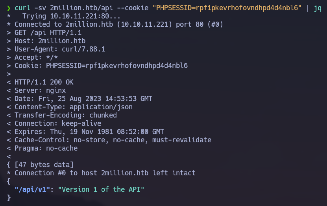This screenshot has height=206, width=327.
Task: Click the opening JSON curly brace
Action: (x=9, y=181)
